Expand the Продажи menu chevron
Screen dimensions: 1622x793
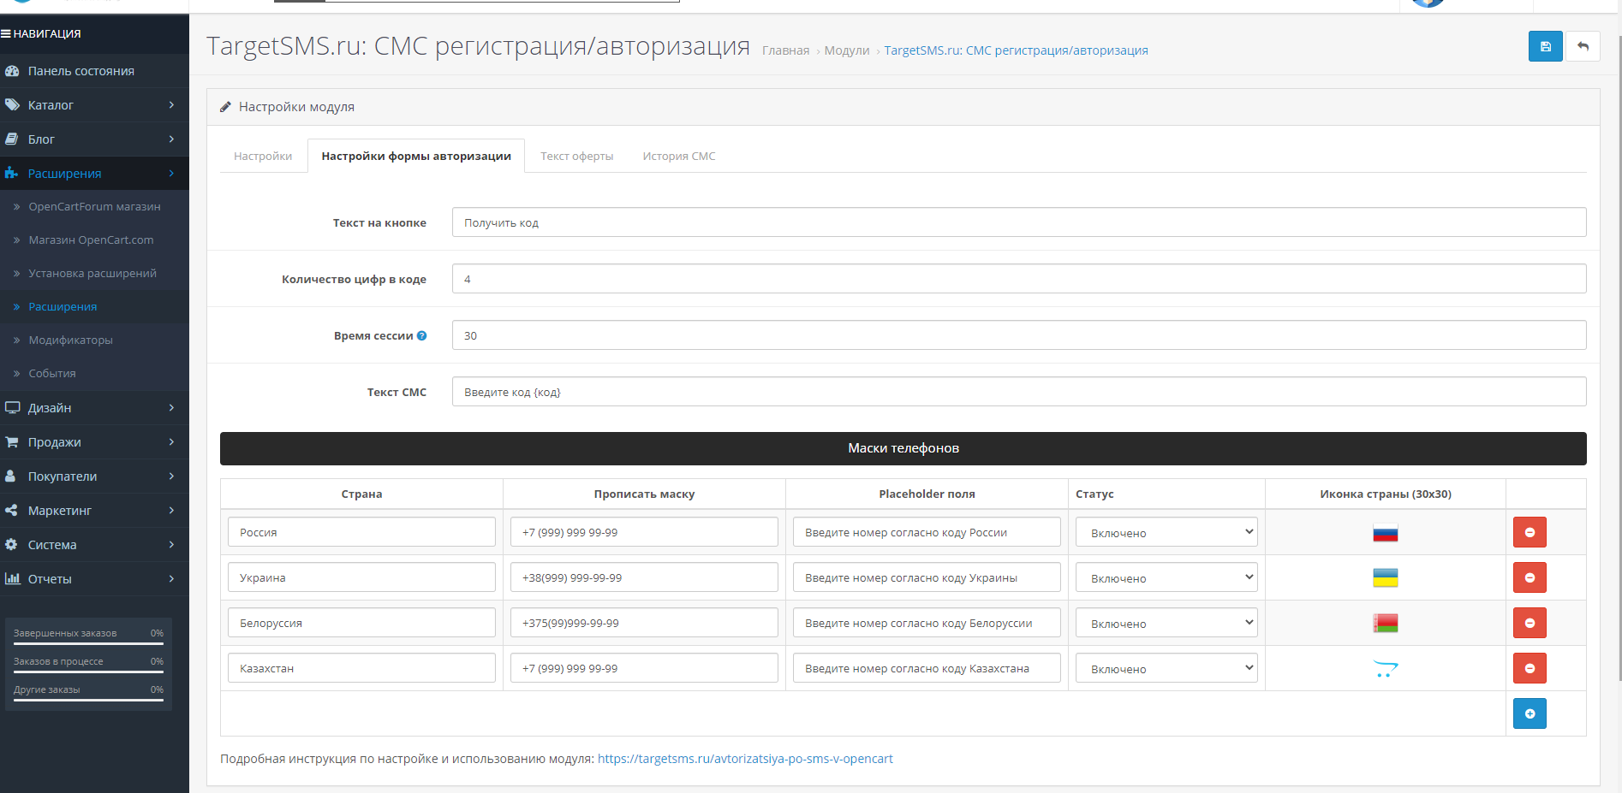click(x=171, y=442)
